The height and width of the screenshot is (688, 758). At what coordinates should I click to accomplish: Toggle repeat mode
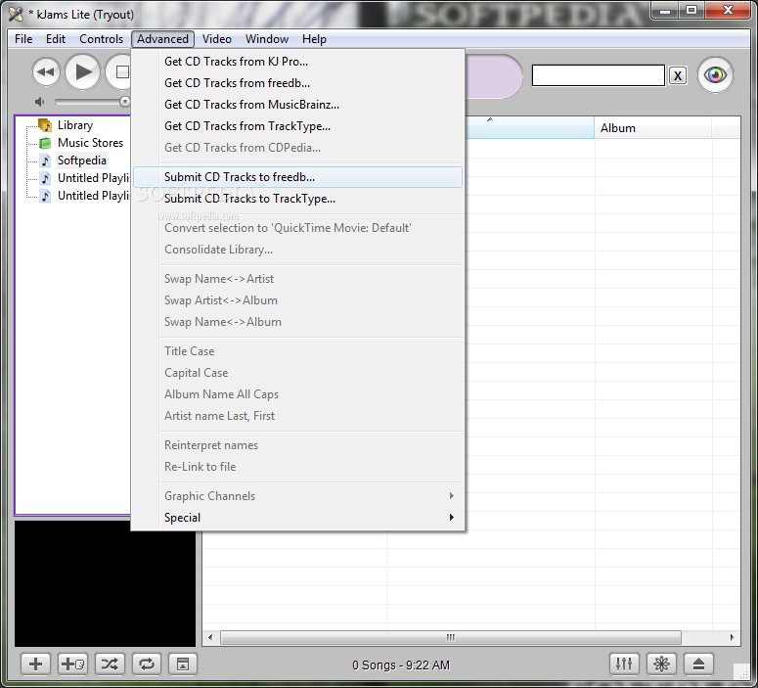[x=147, y=664]
